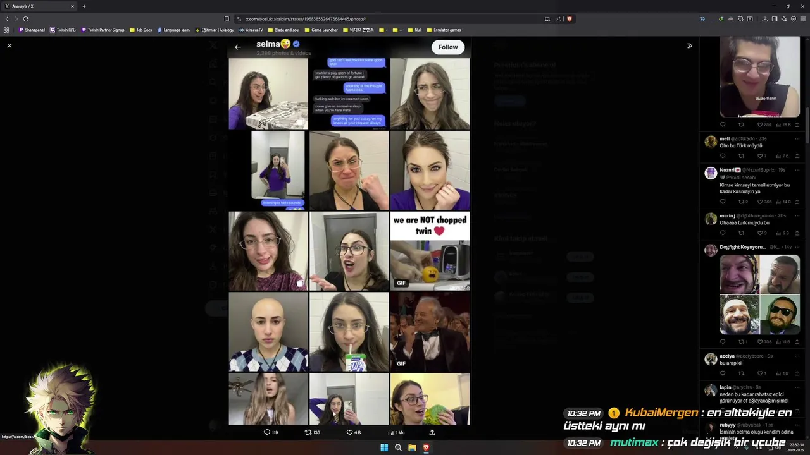
Task: Open Game Launcher bookmark folder
Action: (321, 30)
